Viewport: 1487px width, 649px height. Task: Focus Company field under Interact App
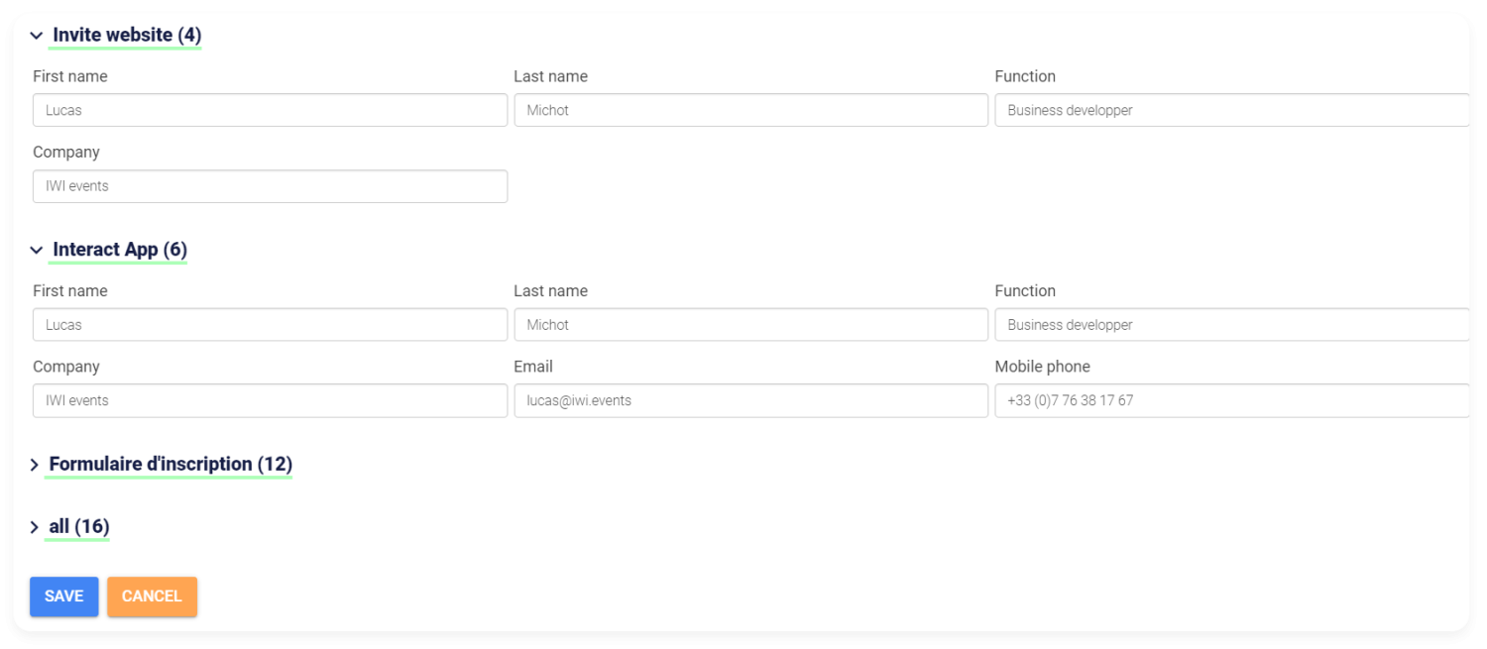(270, 400)
